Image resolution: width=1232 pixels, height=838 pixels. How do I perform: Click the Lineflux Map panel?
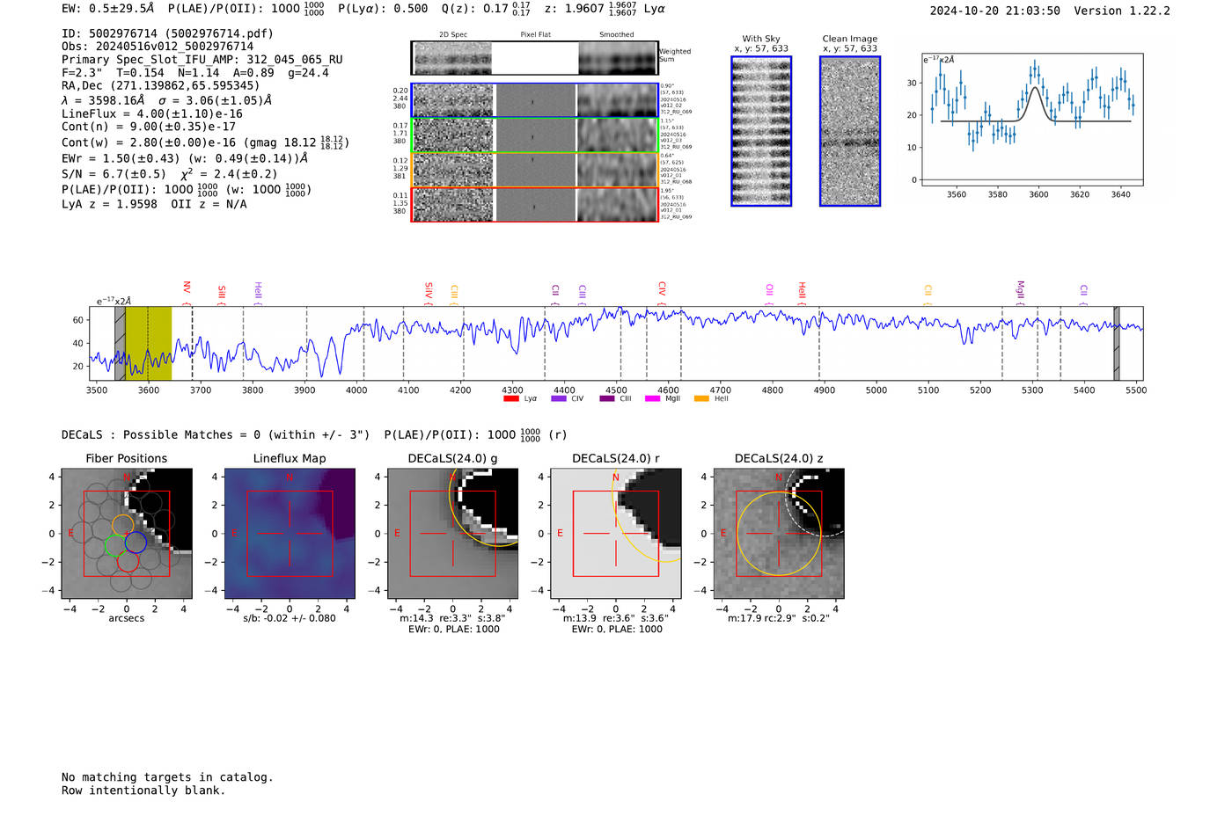[290, 534]
